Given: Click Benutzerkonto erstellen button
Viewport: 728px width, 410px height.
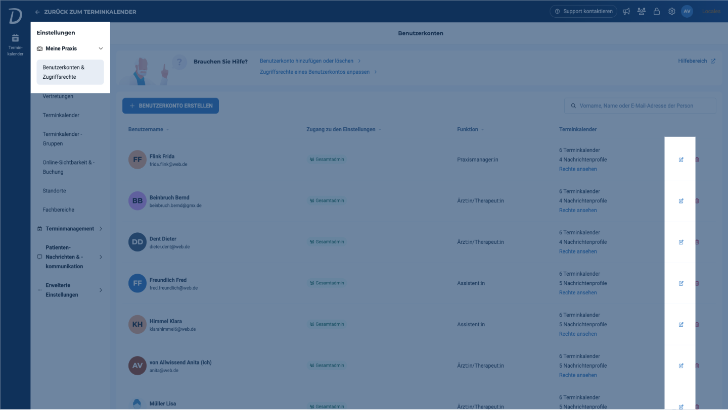Looking at the screenshot, I should click(x=170, y=106).
